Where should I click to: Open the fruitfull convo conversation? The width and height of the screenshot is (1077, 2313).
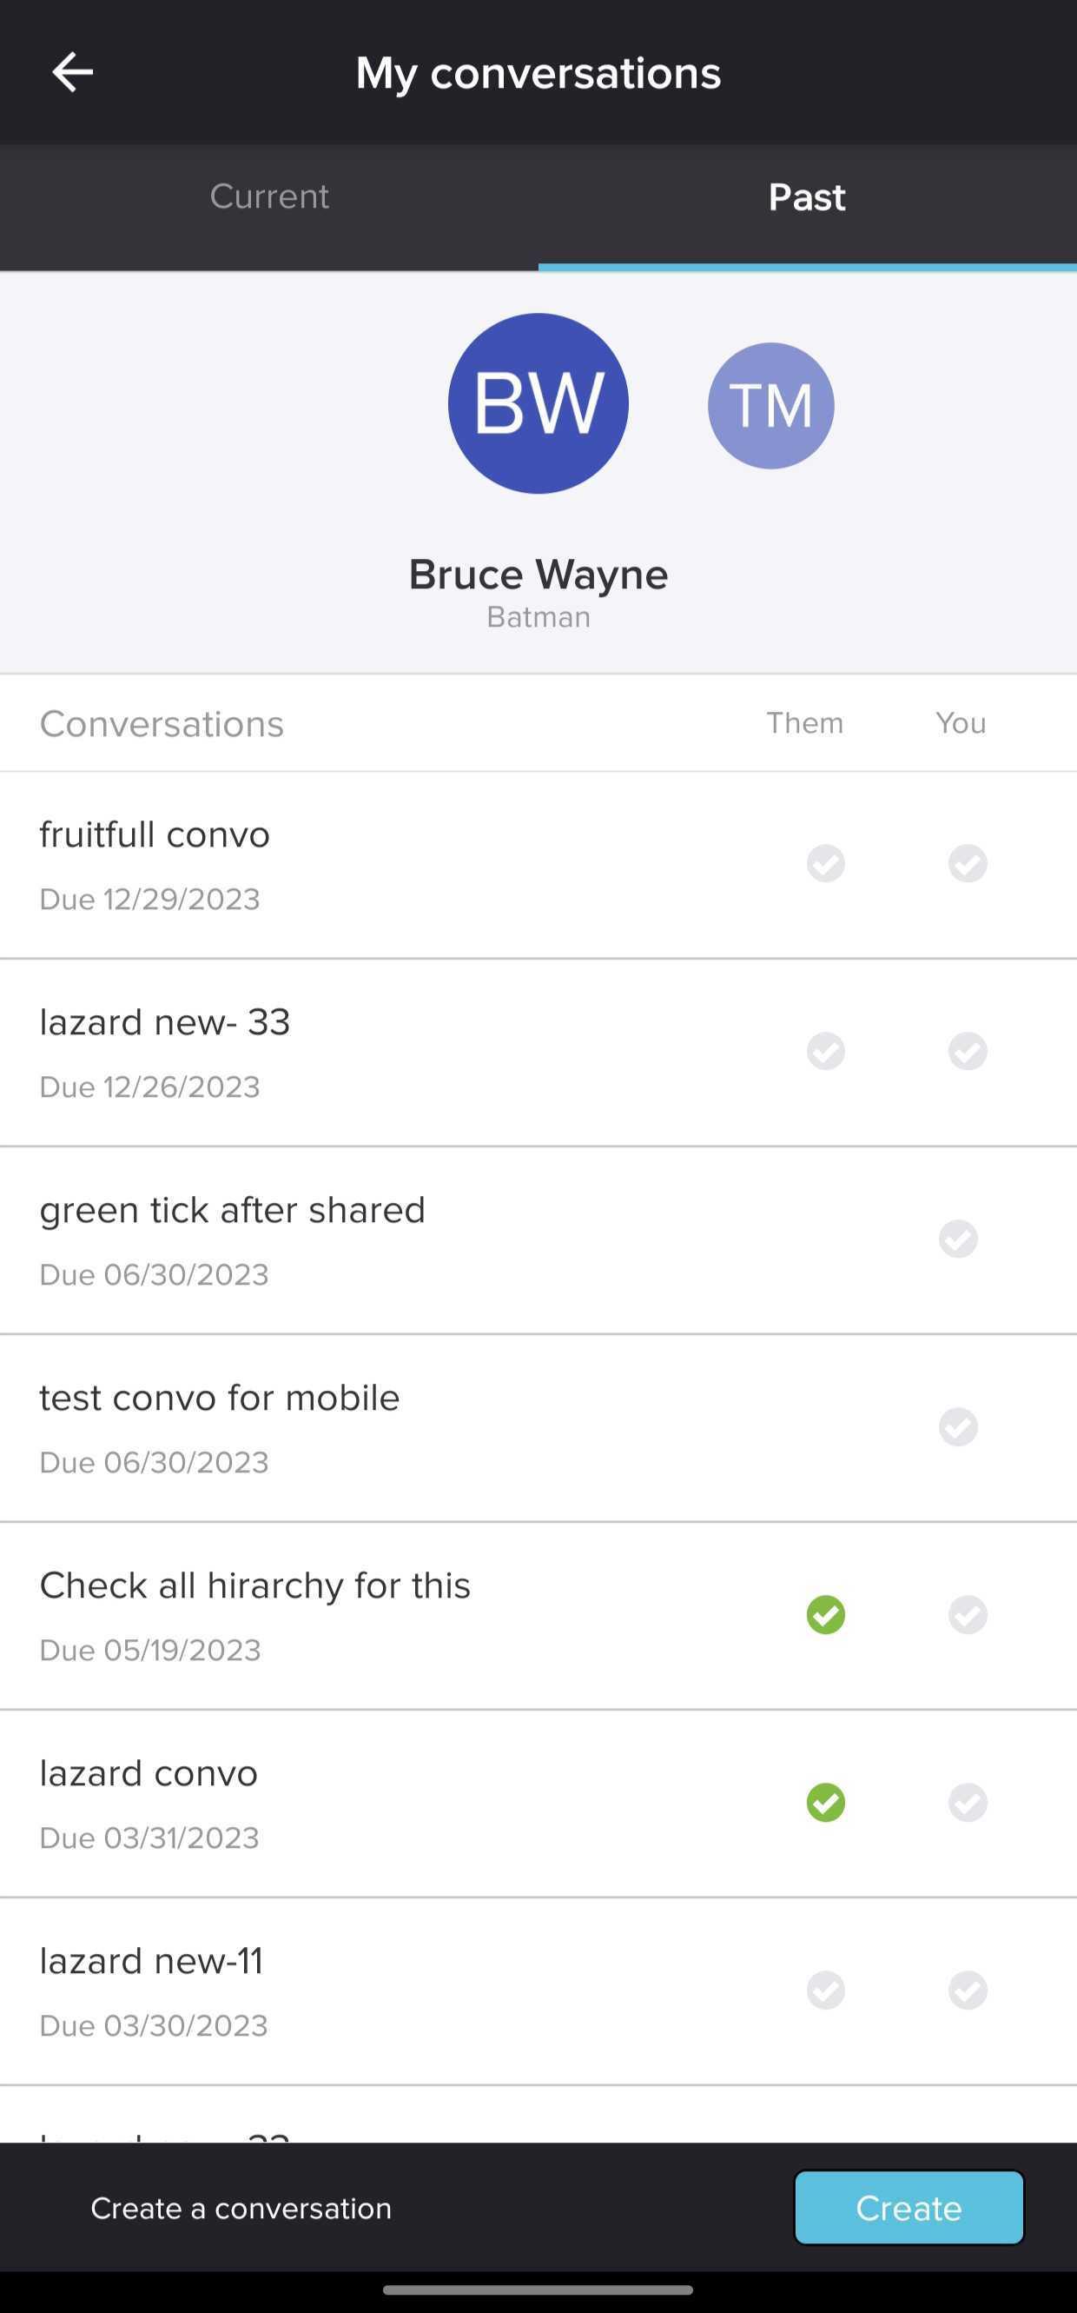[538, 866]
